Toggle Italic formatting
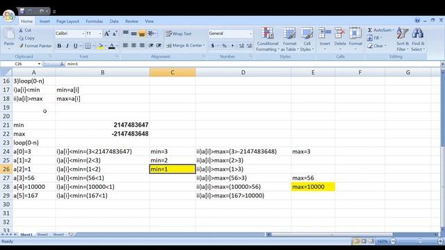Screen dimensions: 445x250 coord(67,46)
